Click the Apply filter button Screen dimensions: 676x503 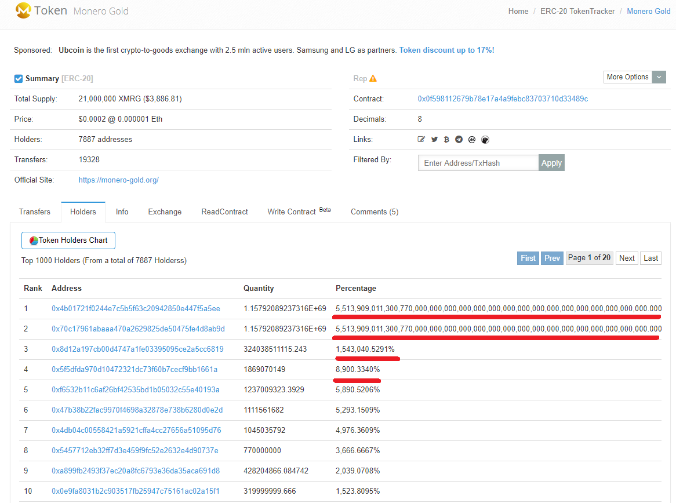551,163
